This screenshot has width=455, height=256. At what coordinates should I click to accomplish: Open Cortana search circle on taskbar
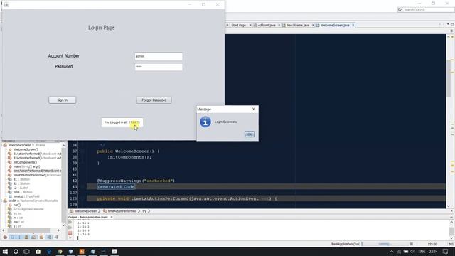(16, 251)
